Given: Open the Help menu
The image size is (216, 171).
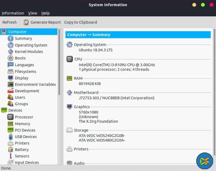Looking at the screenshot, I should click(45, 13).
